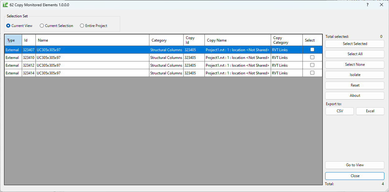Viewport: 389px width, 192px height.
Task: Open the About dialog
Action: point(354,95)
